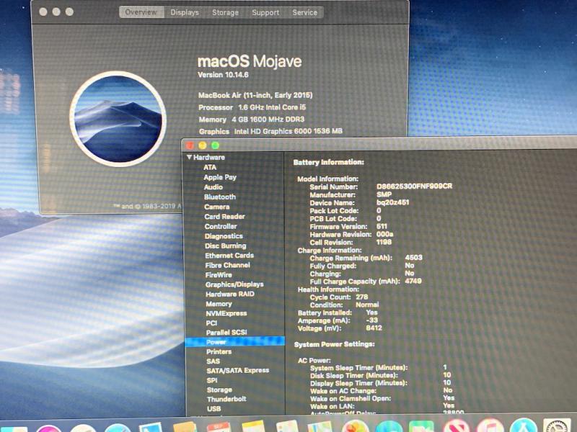Open the News icon in the Dock

click(x=457, y=426)
